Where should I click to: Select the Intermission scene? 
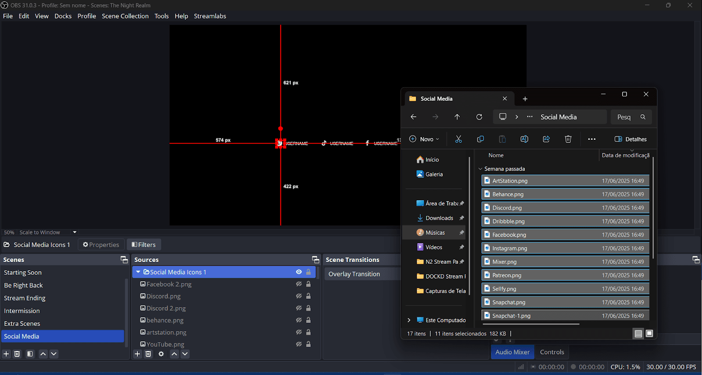(x=63, y=311)
